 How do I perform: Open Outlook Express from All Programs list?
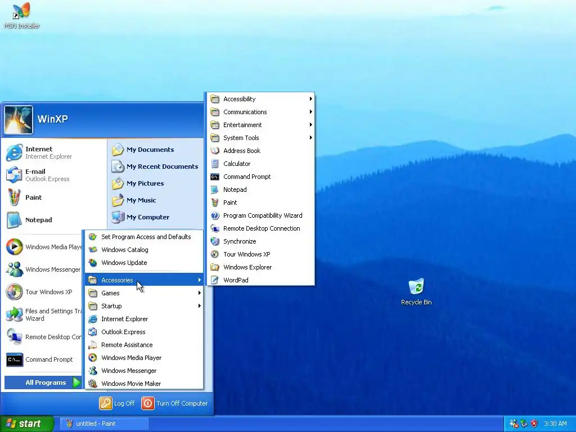144,332
